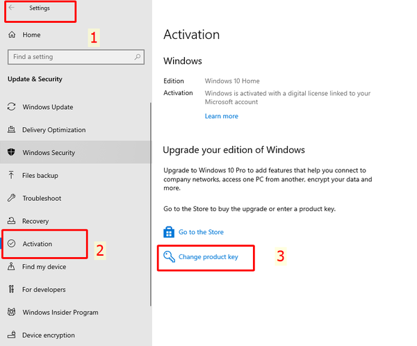Viewport: 417px width, 346px height.
Task: Open Recovery options
Action: (x=75, y=221)
